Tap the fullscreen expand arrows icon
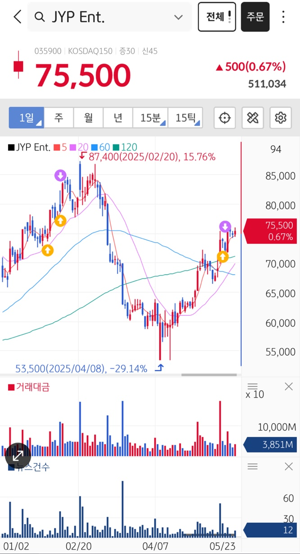The height and width of the screenshot is (554, 300). tap(18, 455)
